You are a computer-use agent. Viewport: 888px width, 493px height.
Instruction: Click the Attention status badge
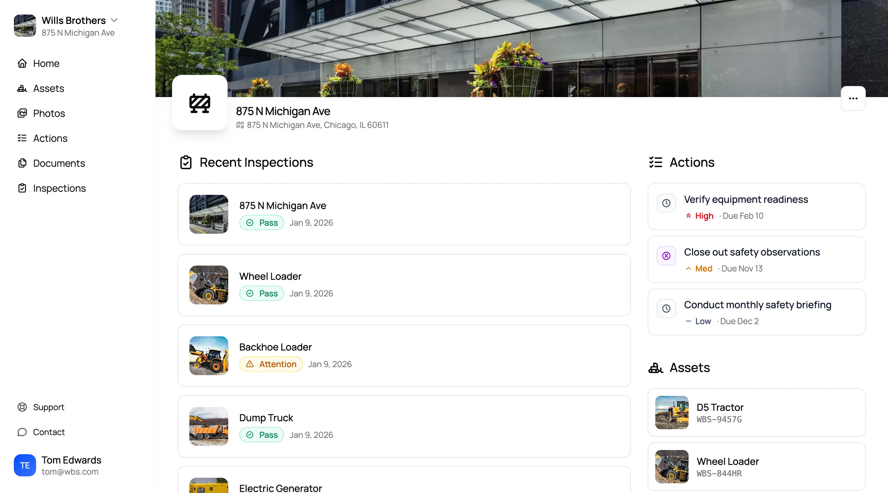click(271, 364)
